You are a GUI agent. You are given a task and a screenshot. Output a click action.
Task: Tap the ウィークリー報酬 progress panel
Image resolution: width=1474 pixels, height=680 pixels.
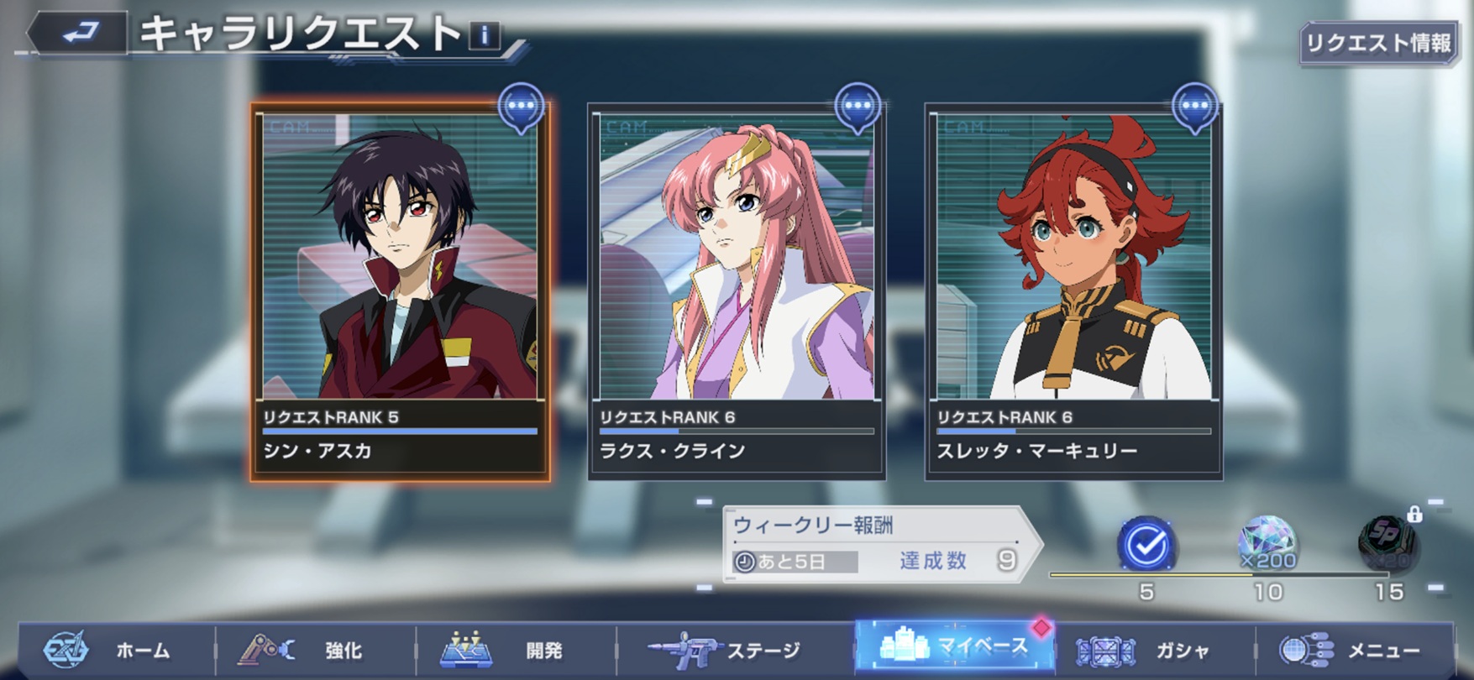pyautogui.click(x=880, y=544)
